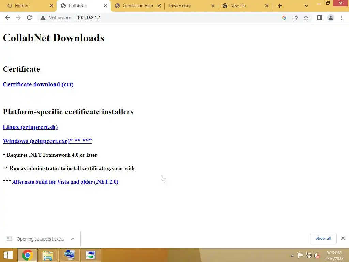Close the CollabNet tab
The image size is (349, 262).
pyautogui.click(x=105, y=6)
